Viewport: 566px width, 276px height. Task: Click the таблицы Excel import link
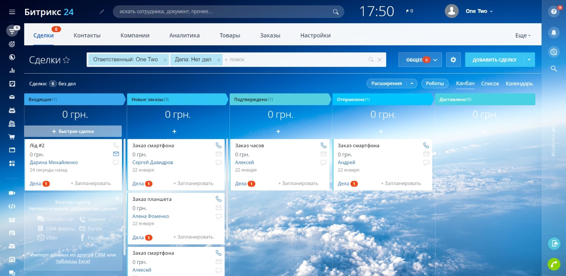[x=73, y=261]
